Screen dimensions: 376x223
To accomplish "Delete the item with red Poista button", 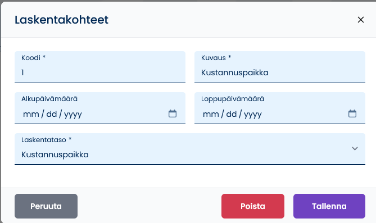I will pyautogui.click(x=253, y=206).
